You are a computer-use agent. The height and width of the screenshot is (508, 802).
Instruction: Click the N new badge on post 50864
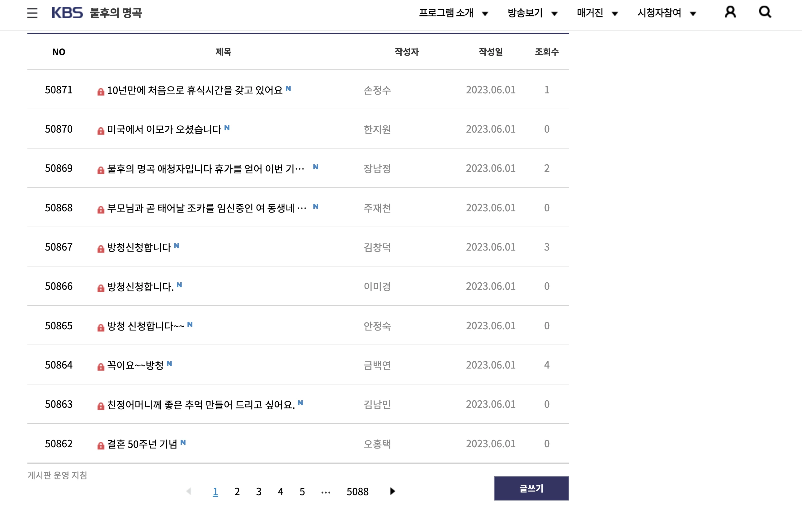click(x=169, y=364)
